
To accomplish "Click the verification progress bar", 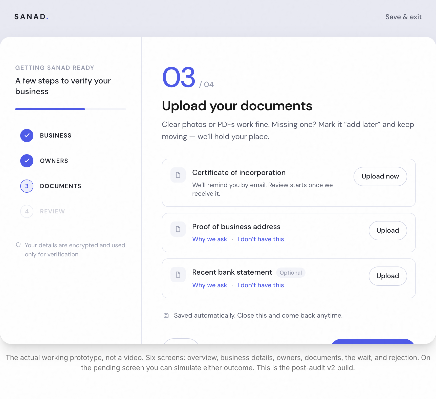I will (71, 109).
